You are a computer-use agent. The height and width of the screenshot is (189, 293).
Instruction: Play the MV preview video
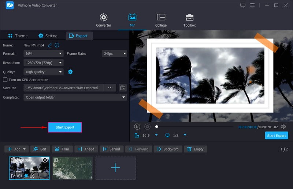coord(137,126)
